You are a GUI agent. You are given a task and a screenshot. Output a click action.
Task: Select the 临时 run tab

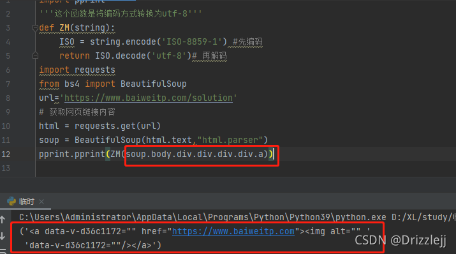pyautogui.click(x=26, y=201)
